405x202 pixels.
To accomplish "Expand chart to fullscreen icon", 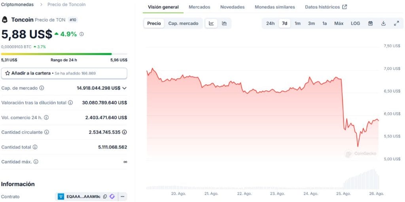I will click(x=396, y=23).
